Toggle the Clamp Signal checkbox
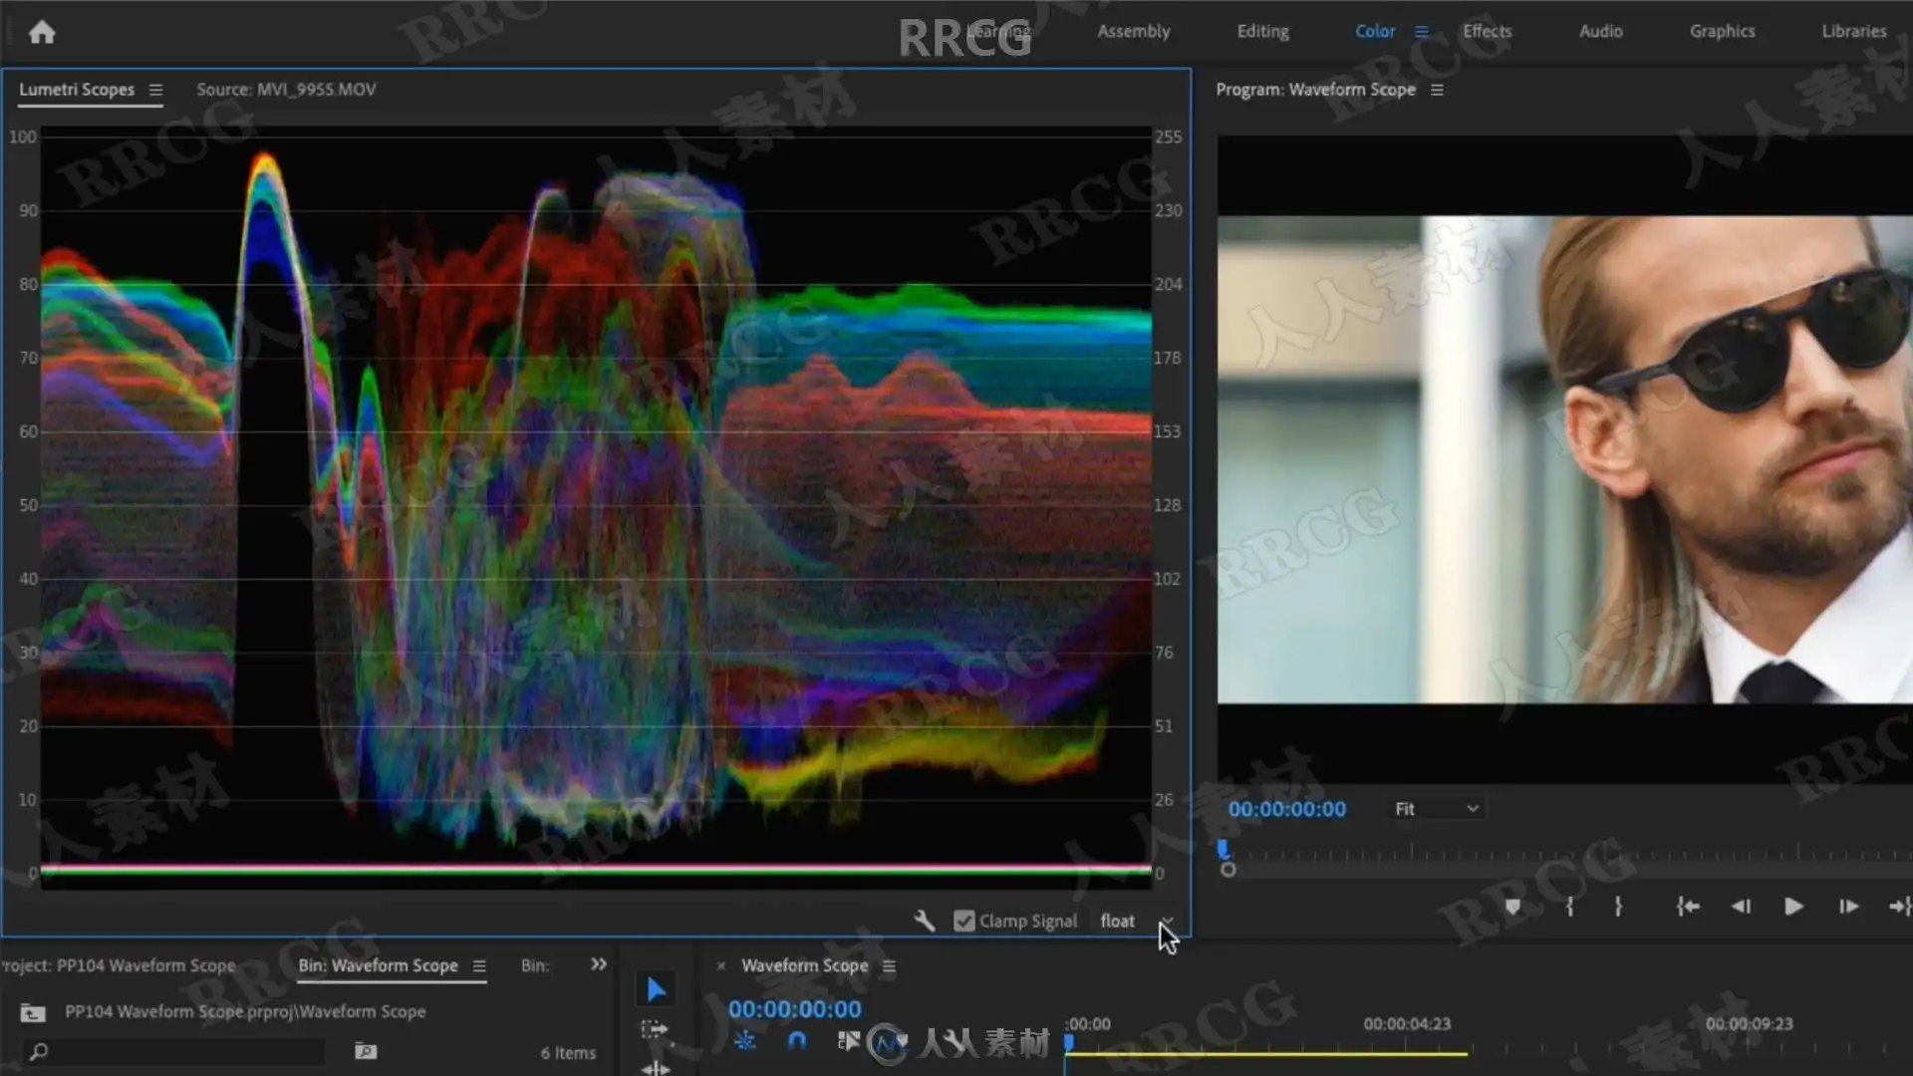Screen dimensions: 1913x1076 click(x=963, y=921)
